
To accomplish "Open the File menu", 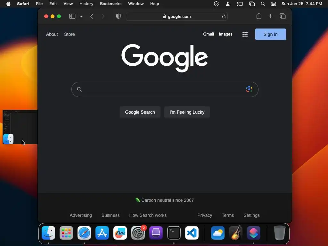I will click(x=39, y=4).
